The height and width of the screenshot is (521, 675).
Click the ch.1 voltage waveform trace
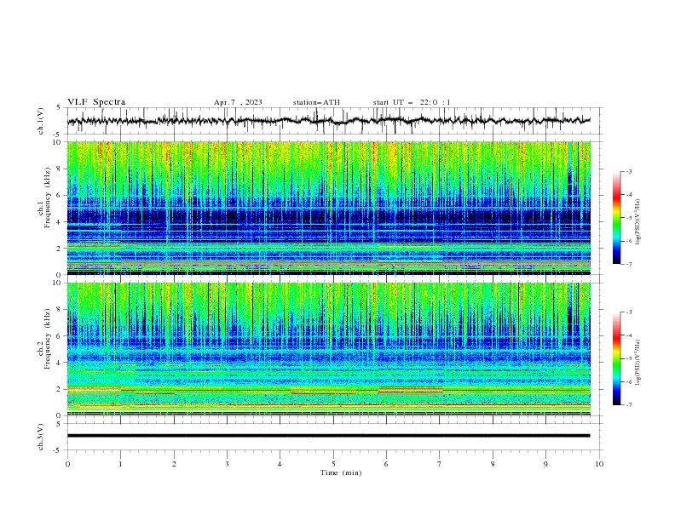328,121
